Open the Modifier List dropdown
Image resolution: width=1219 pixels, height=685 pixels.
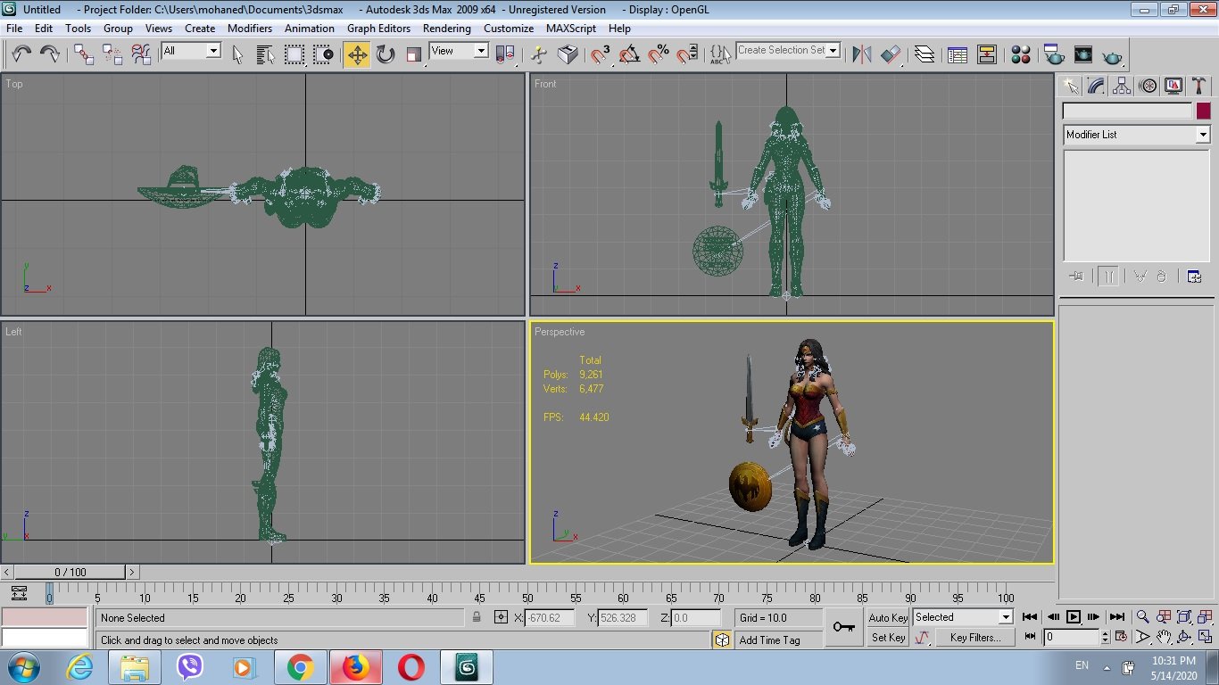pyautogui.click(x=1201, y=135)
